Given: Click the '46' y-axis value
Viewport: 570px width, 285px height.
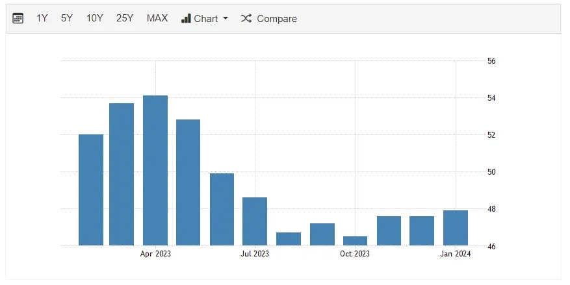Looking at the screenshot, I should point(491,247).
